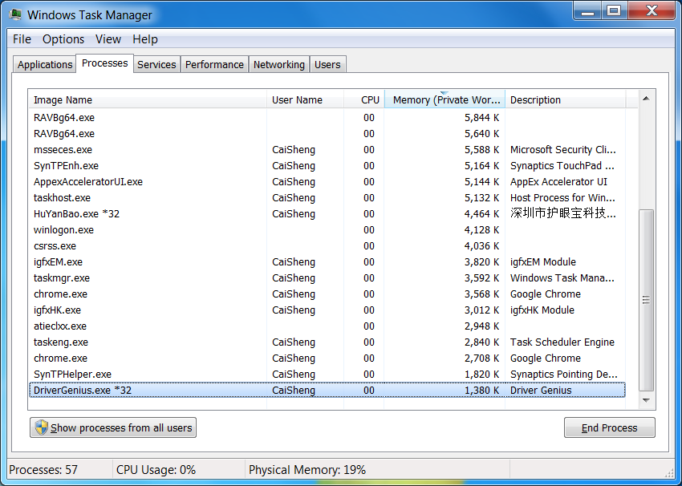
Task: Open the Help menu
Action: click(x=145, y=39)
